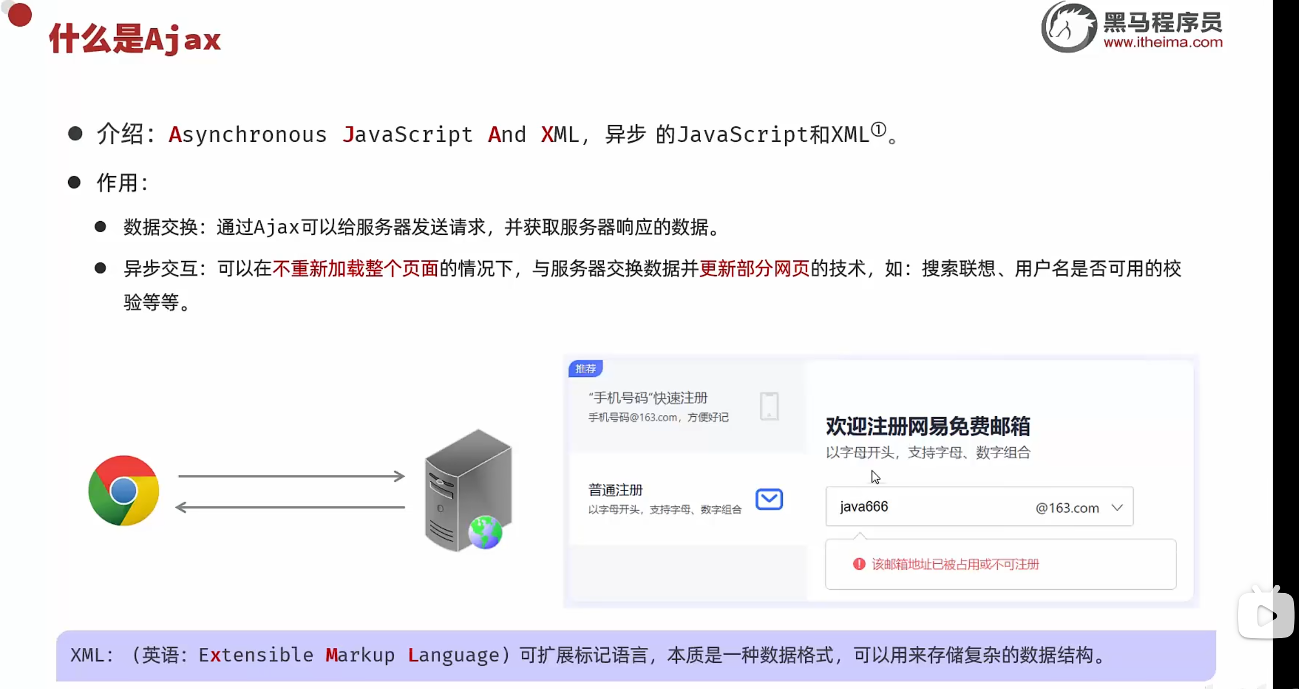The width and height of the screenshot is (1299, 689).
Task: Click the 该邮箱地址已被占用 error message
Action: (955, 564)
